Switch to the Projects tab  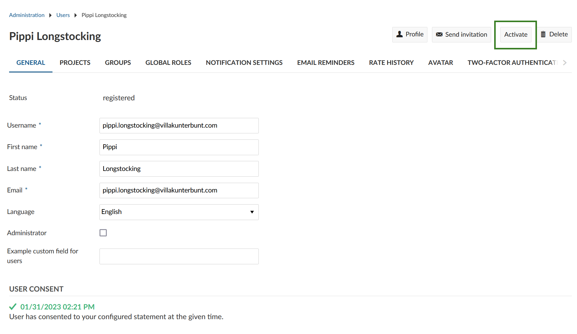[75, 62]
